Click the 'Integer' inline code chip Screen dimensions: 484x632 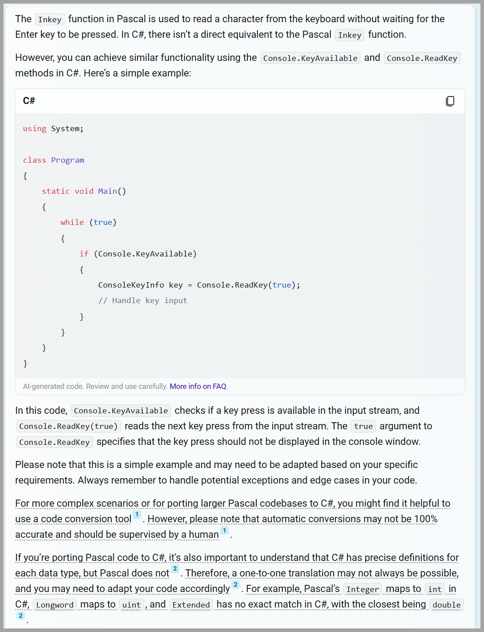tap(363, 589)
